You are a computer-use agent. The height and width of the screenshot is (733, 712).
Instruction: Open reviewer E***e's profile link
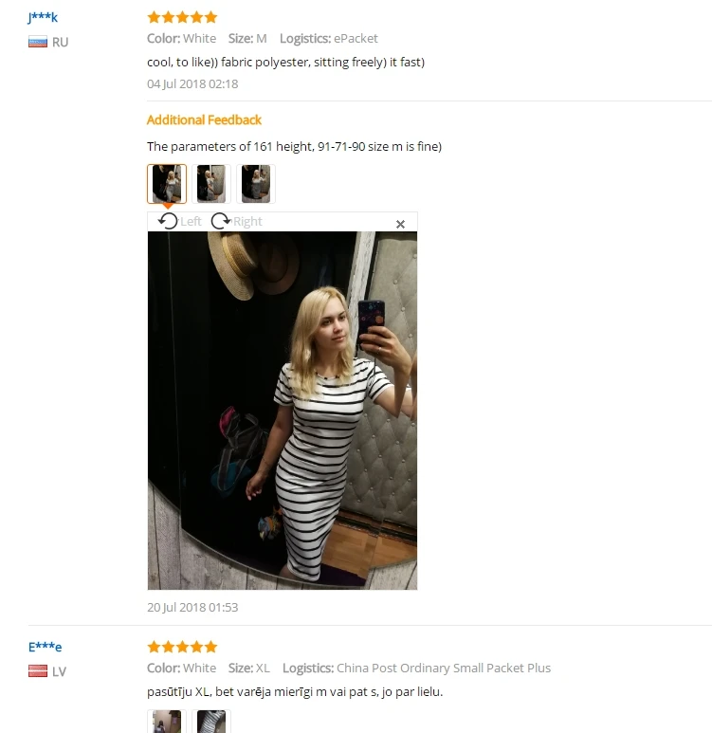coord(45,647)
